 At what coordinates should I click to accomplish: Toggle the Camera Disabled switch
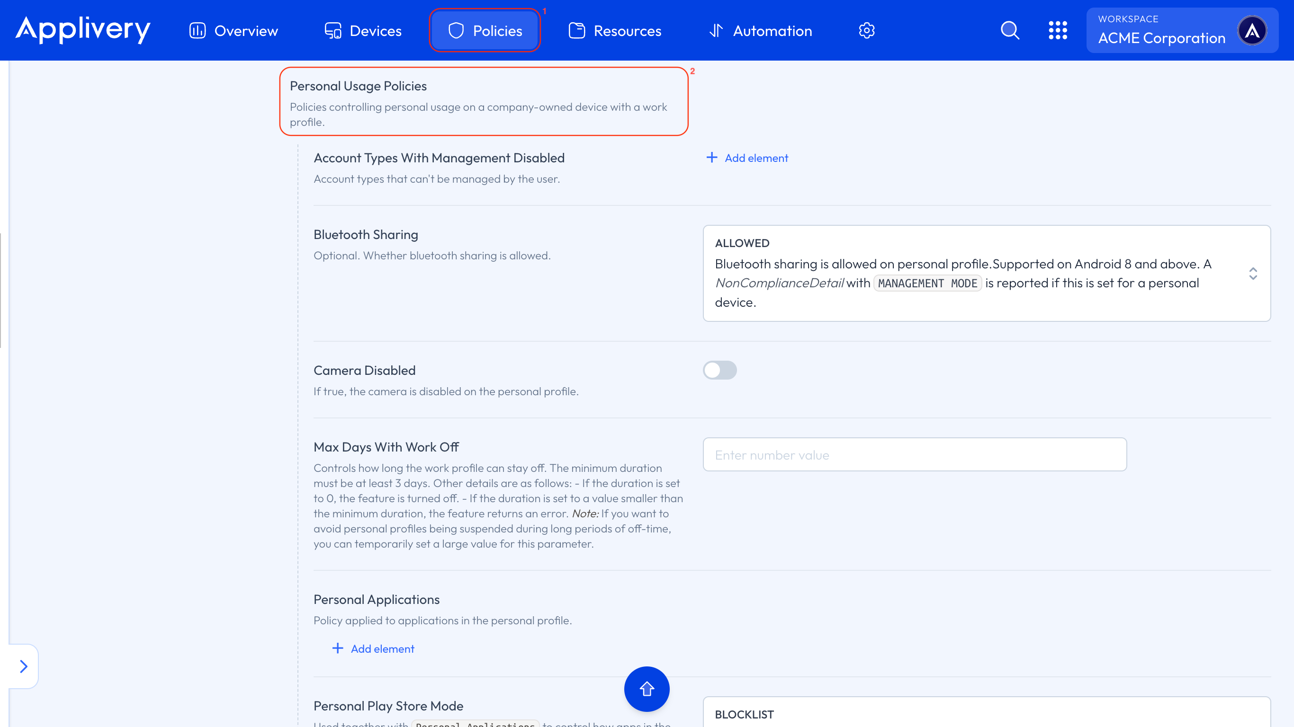coord(719,370)
